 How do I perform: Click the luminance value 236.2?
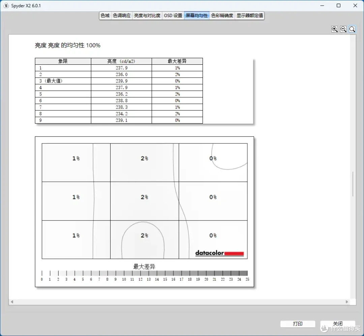pos(122,94)
